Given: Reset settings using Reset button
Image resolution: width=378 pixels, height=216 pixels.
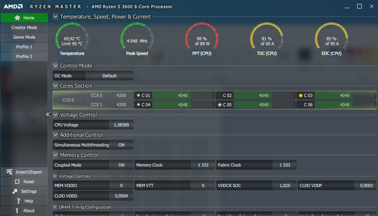Looking at the screenshot, I should 24,182.
